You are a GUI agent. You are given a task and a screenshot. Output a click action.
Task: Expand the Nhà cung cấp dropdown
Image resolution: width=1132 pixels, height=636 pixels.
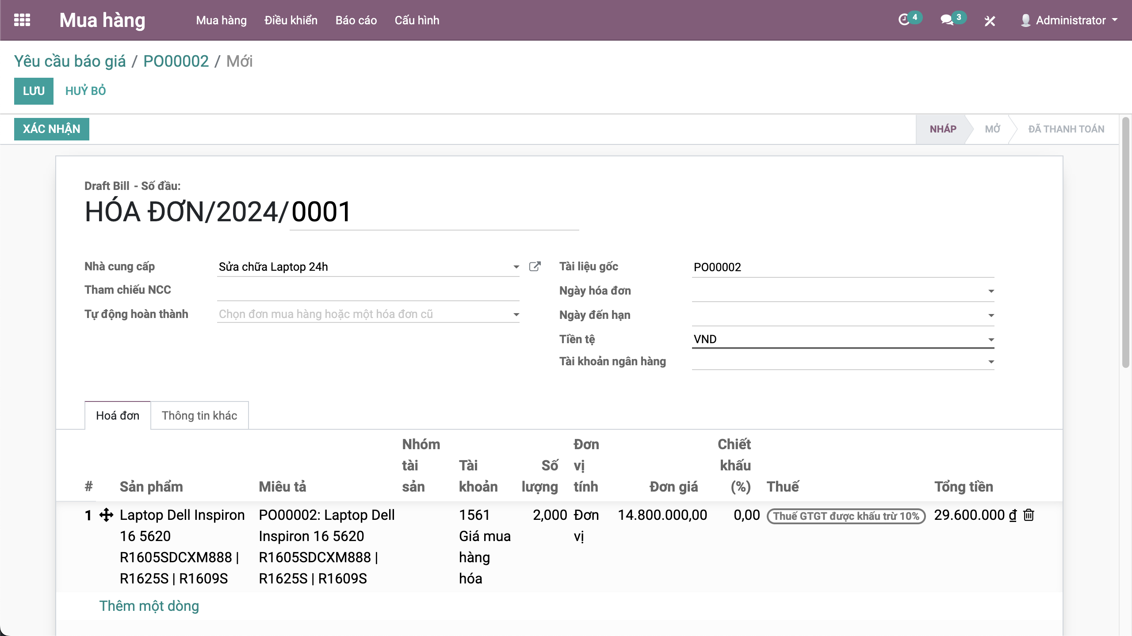tap(516, 267)
